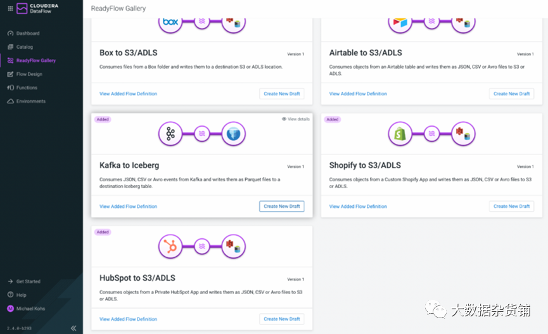This screenshot has height=334, width=548.
Task: Create New Draft for Kafka to Iceberg
Action: [281, 207]
